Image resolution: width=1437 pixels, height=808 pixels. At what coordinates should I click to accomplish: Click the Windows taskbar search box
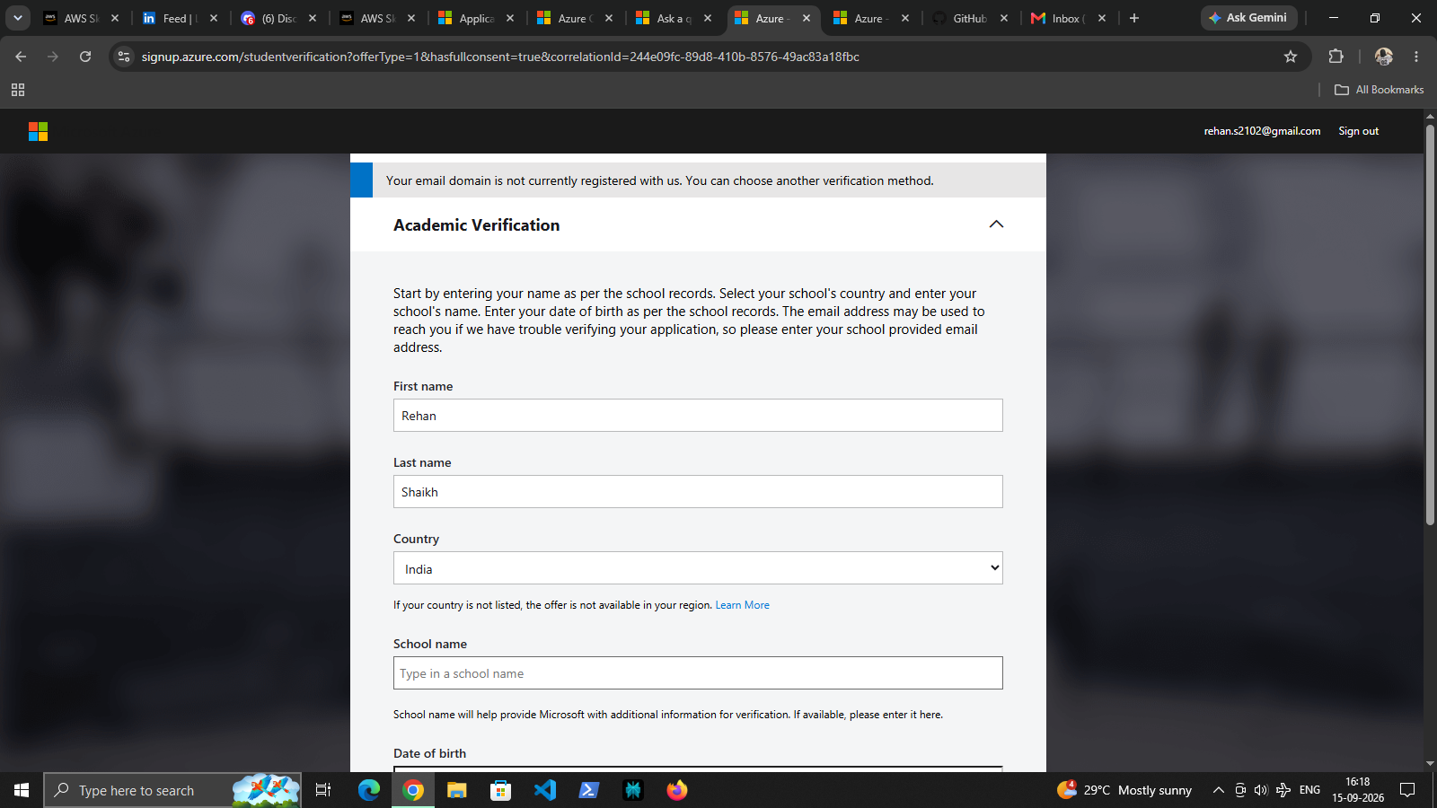[172, 790]
